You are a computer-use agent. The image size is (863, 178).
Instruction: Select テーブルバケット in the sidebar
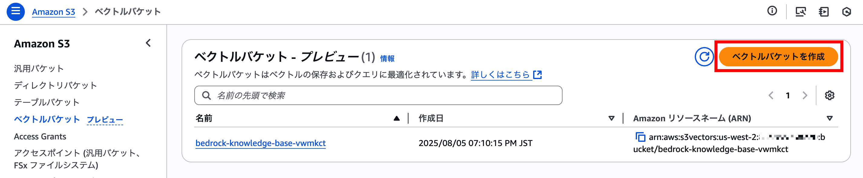pyautogui.click(x=47, y=102)
